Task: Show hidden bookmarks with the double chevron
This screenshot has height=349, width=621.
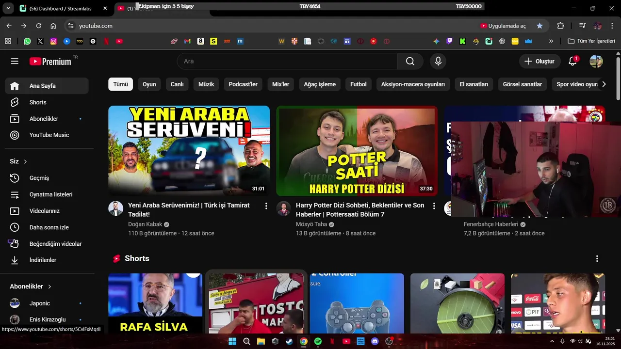Action: 551,41
